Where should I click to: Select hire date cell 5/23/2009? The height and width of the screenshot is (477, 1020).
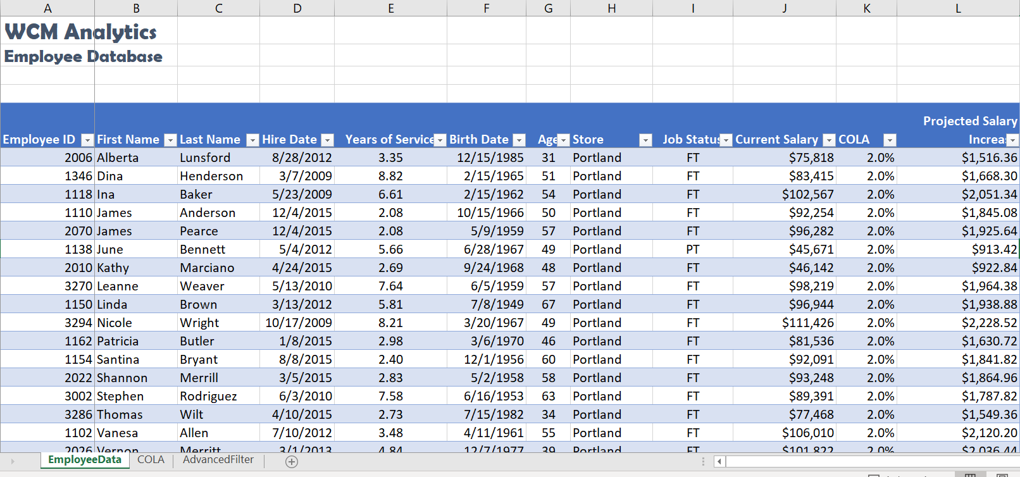coord(297,194)
